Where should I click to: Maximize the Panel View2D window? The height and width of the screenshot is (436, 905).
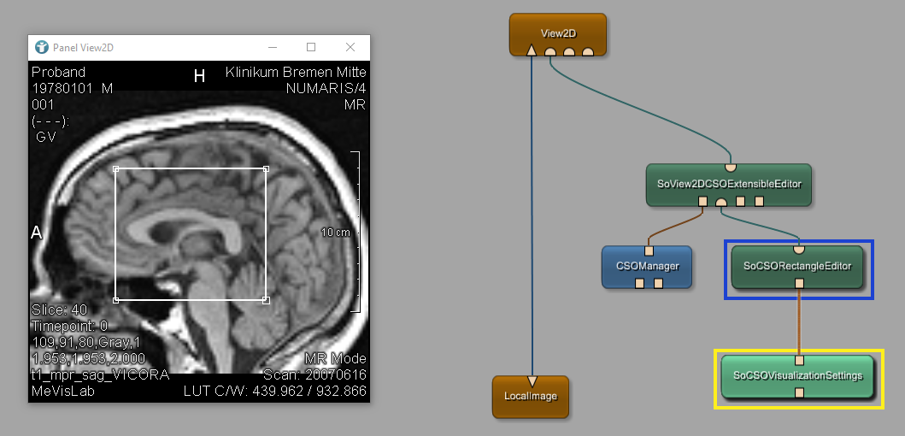(311, 47)
